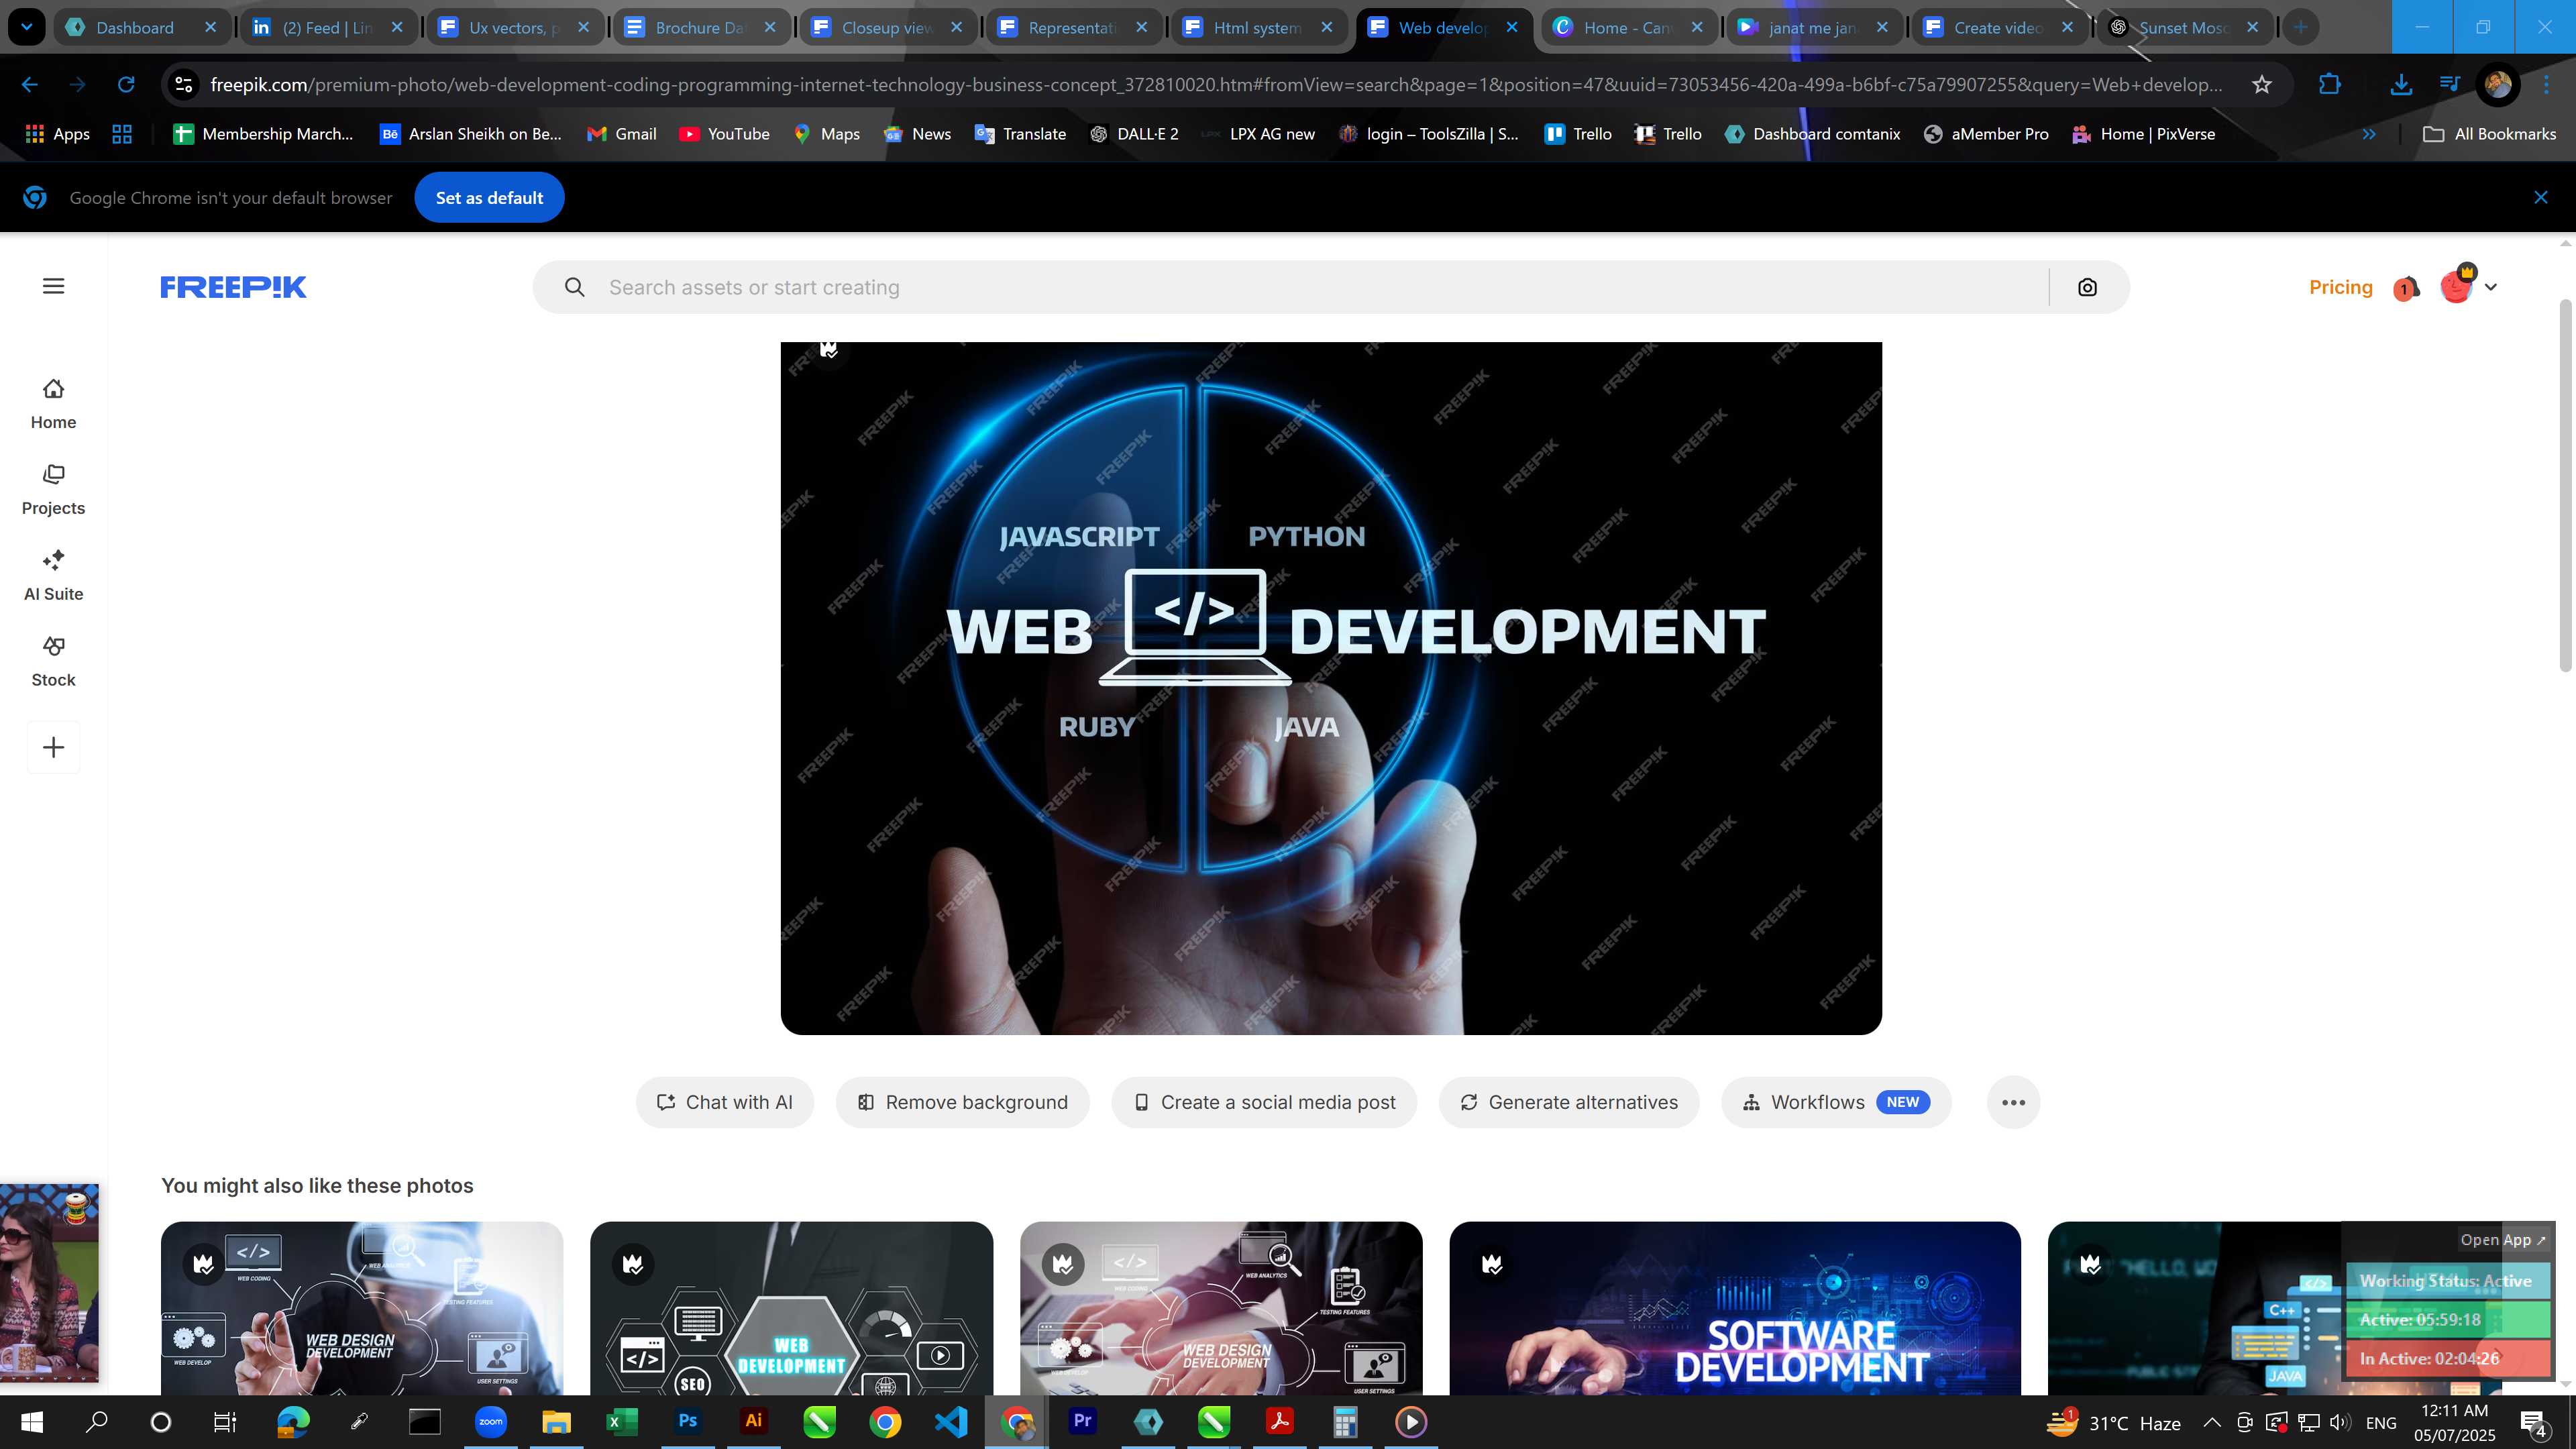Open All Bookmarks folder
Viewport: 2576px width, 1449px height.
click(2490, 134)
